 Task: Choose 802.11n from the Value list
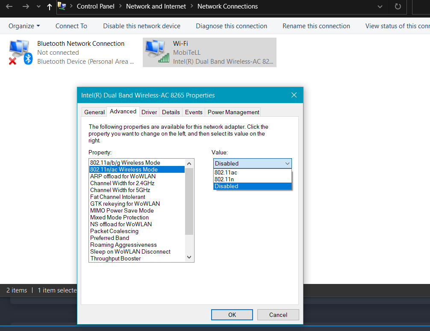coord(252,179)
